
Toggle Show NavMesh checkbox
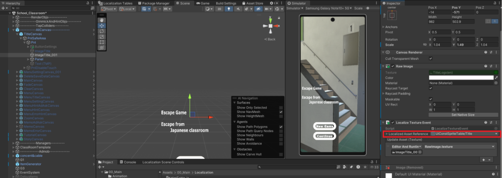pos(281,112)
